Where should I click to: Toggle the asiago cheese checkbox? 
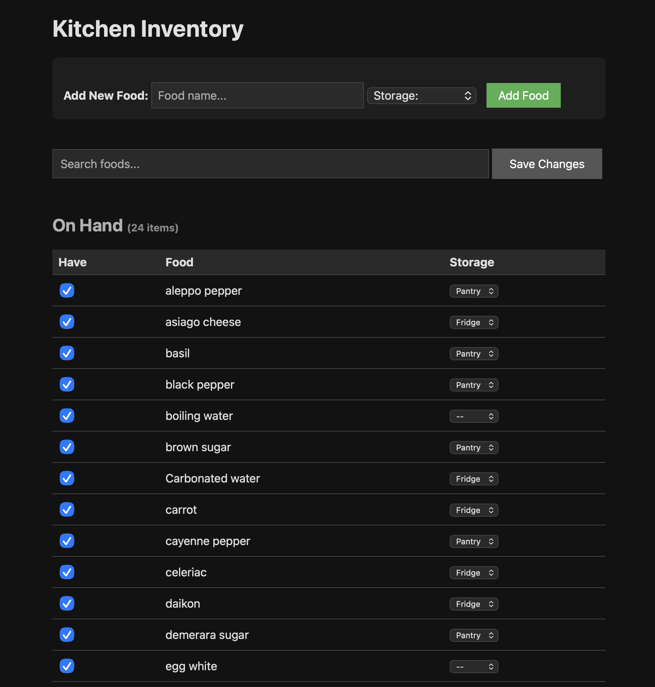click(67, 322)
